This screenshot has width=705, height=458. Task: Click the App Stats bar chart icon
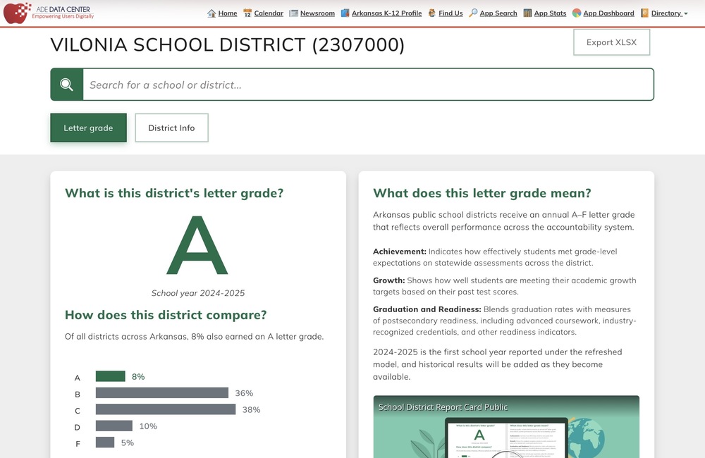527,13
